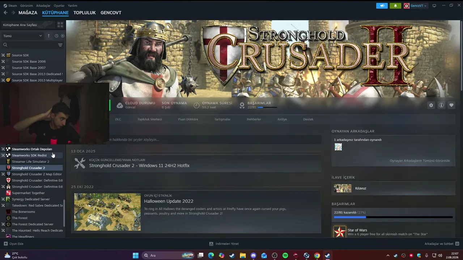Click the library list scrollbar

pyautogui.click(x=64, y=213)
